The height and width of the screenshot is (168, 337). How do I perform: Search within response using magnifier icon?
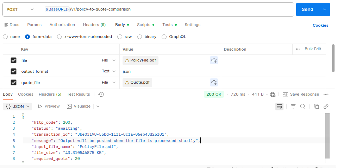(x=302, y=106)
